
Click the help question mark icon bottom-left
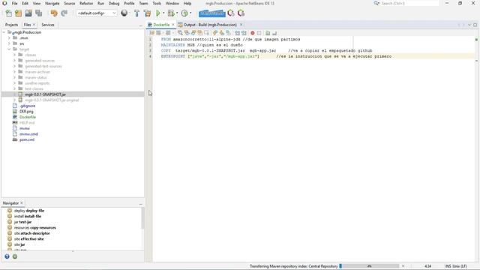point(7,256)
